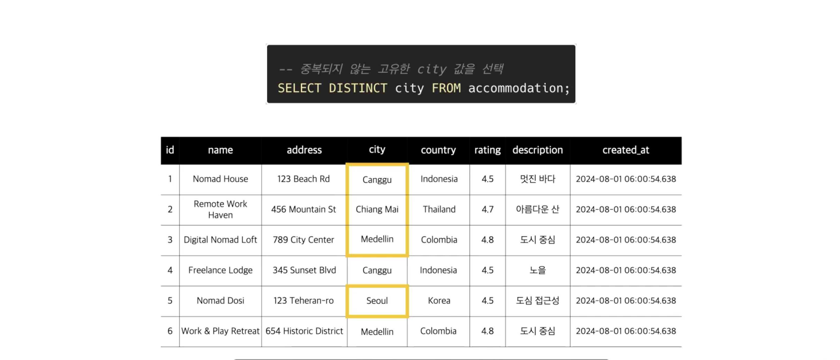Viewport: 840px width, 360px height.
Task: Select the Nomad House name cell
Action: tap(220, 179)
